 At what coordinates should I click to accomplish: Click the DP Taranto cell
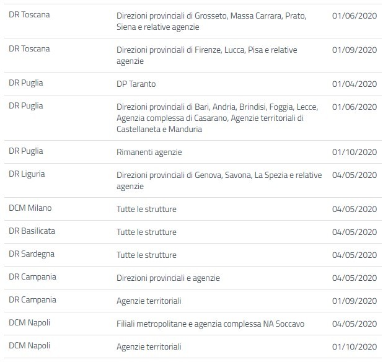tap(136, 84)
